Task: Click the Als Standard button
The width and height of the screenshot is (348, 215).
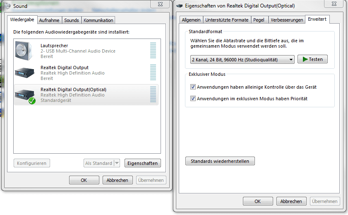Action: coord(99,163)
